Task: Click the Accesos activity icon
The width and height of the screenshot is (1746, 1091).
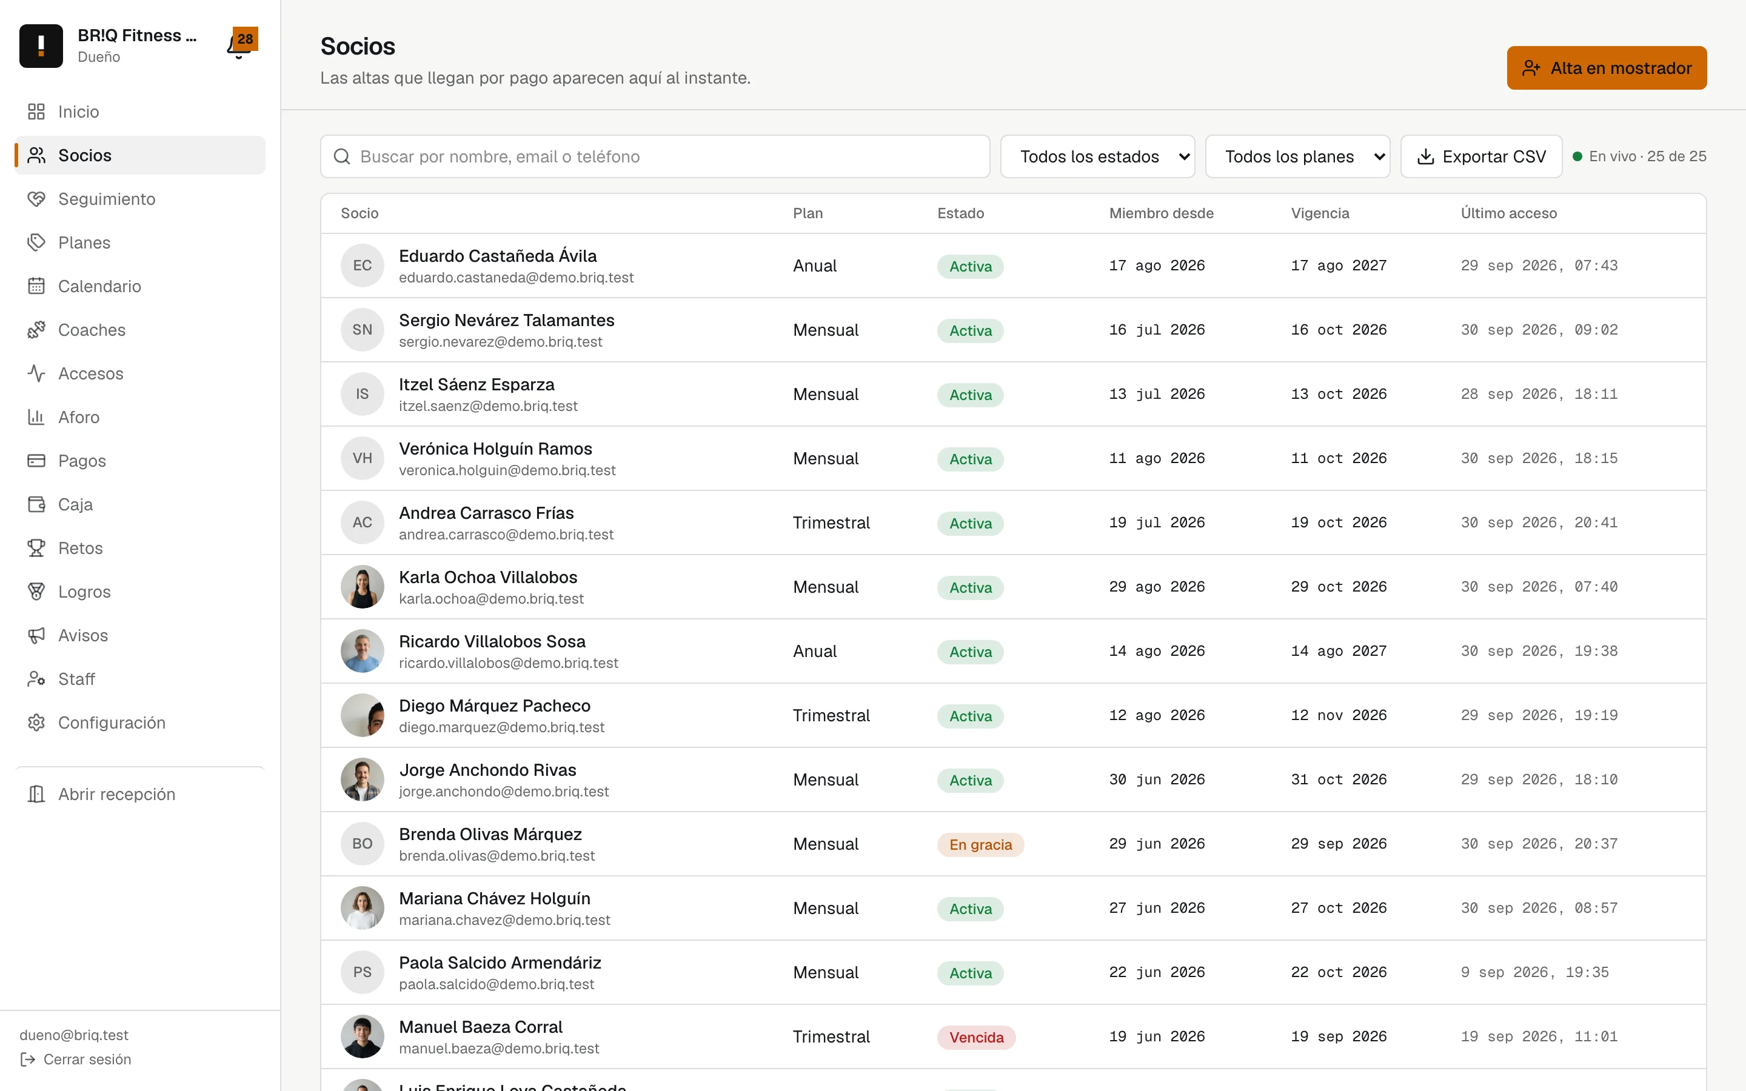Action: click(x=36, y=374)
